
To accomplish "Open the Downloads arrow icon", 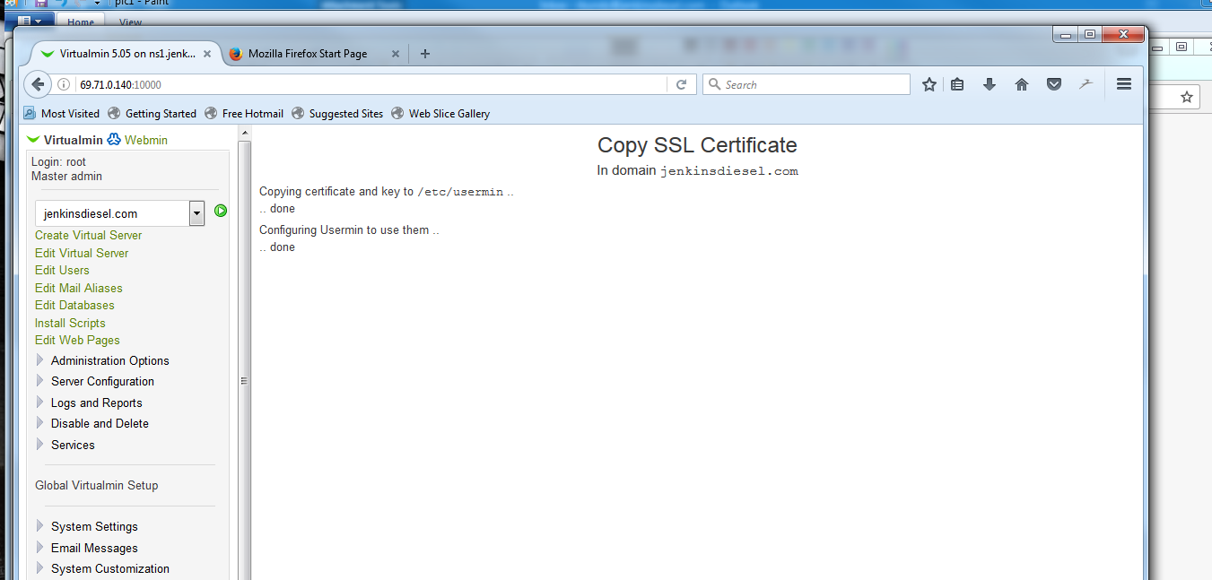I will tap(990, 84).
